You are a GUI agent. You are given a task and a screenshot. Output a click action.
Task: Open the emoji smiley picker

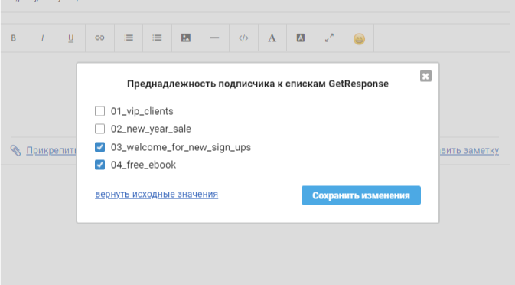click(x=359, y=39)
